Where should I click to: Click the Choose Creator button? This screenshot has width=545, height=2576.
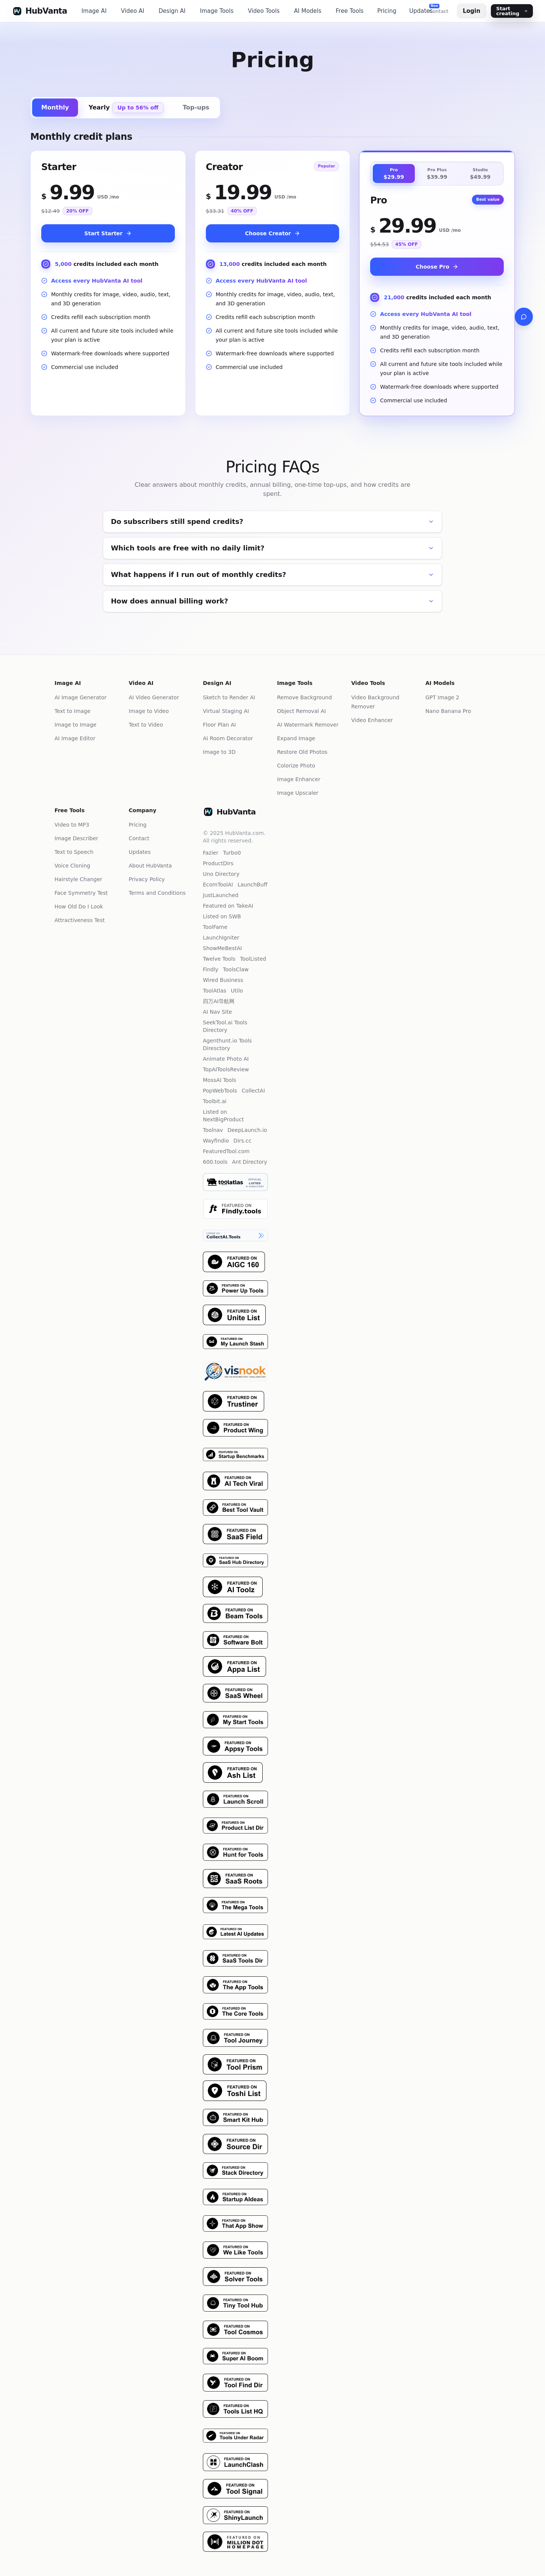coord(272,233)
